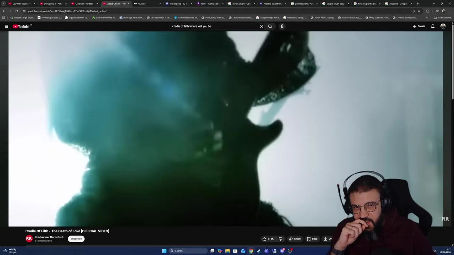Open the YouTube hamburger guide menu

coord(6,26)
